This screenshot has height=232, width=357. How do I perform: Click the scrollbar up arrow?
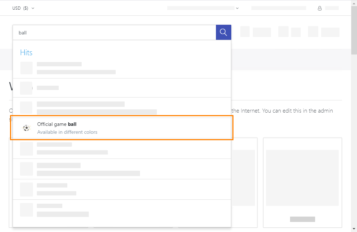354,3
